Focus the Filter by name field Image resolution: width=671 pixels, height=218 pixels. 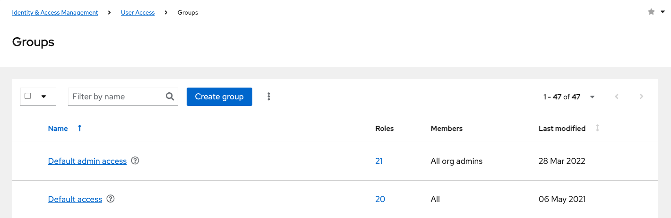[116, 97]
